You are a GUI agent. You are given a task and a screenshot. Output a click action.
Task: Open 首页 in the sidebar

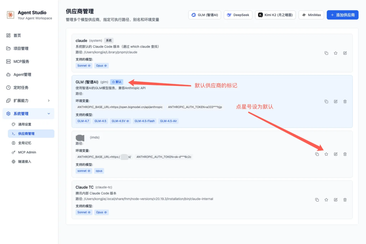point(28,35)
